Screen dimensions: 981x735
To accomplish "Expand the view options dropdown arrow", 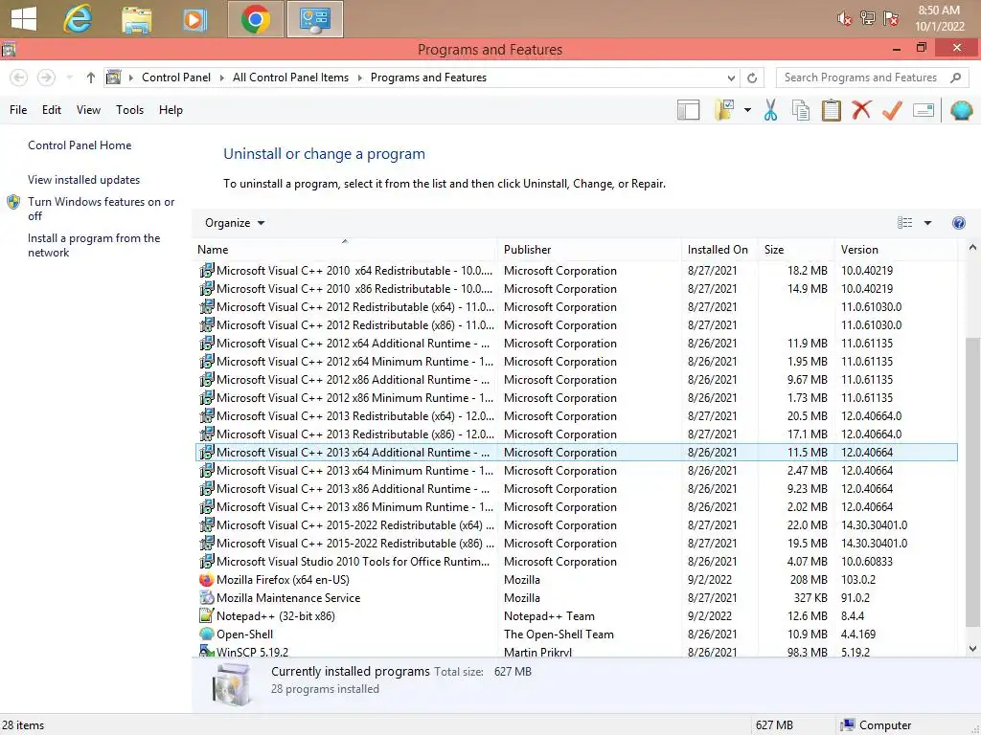I will 927,223.
